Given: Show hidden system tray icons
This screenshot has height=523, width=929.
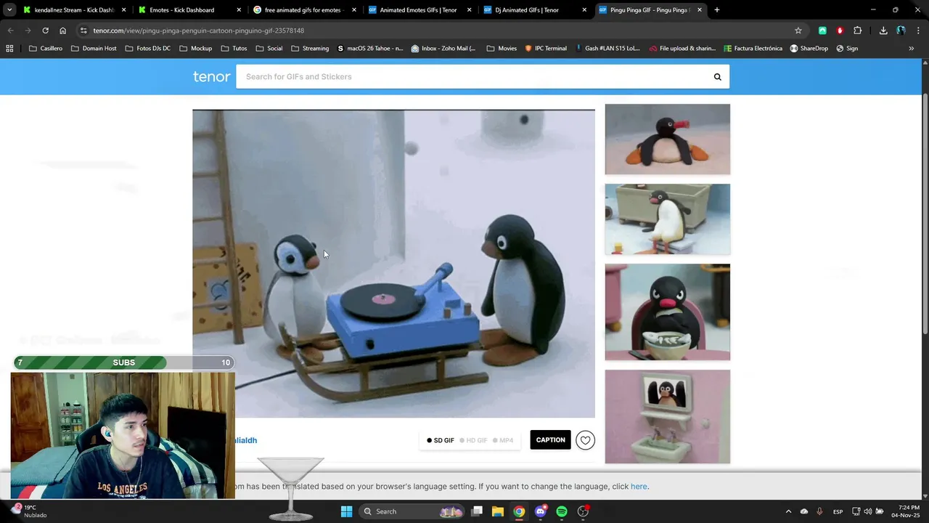Looking at the screenshot, I should point(788,511).
